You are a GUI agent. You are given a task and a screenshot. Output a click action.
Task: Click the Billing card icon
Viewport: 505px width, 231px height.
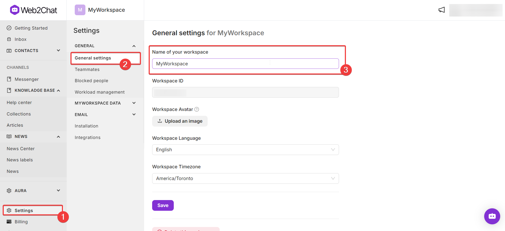[x=9, y=222]
